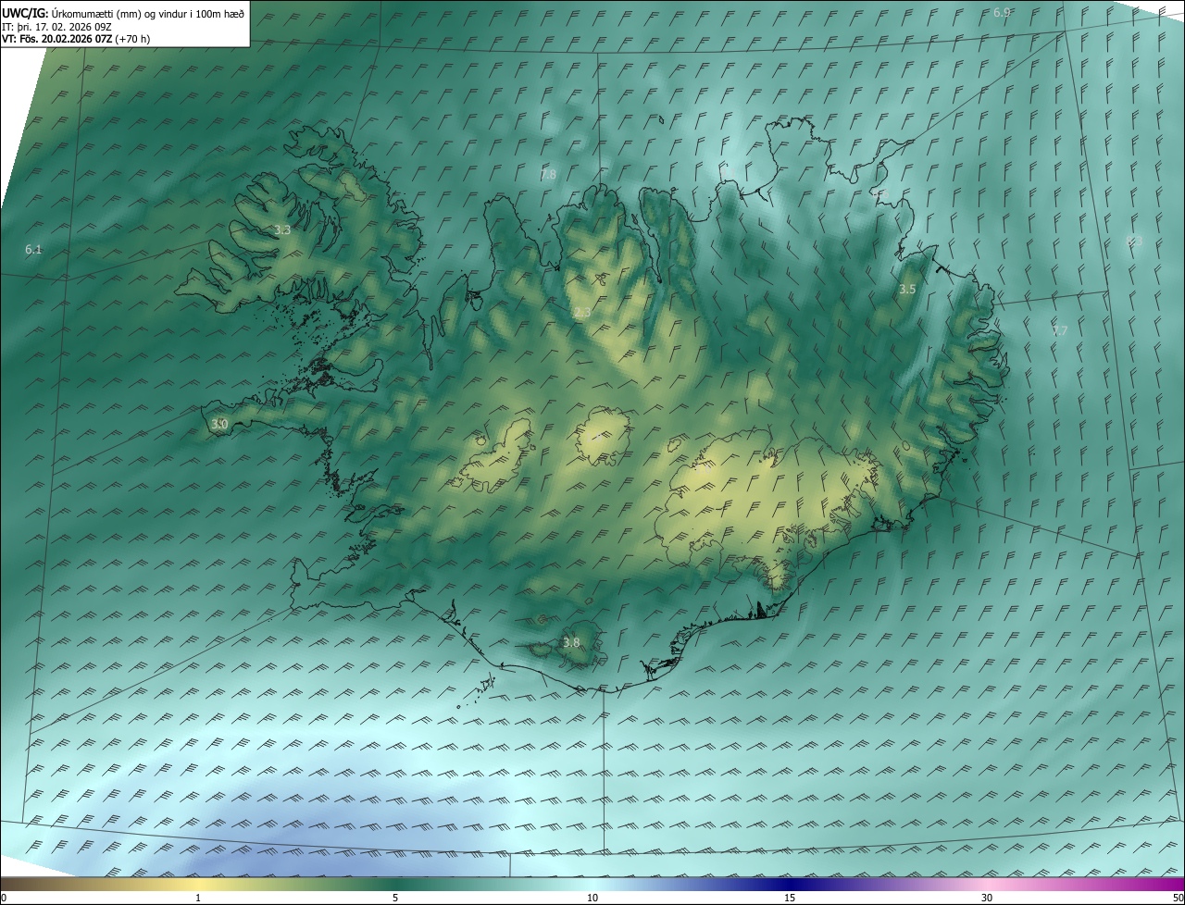Click the 7.7 value off the east coast
The image size is (1185, 905).
(1059, 330)
